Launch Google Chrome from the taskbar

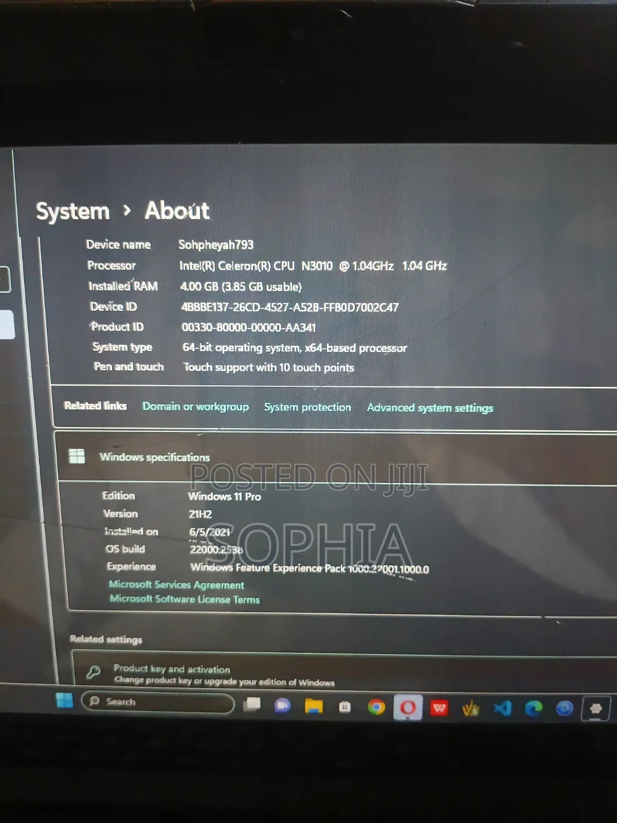(376, 707)
